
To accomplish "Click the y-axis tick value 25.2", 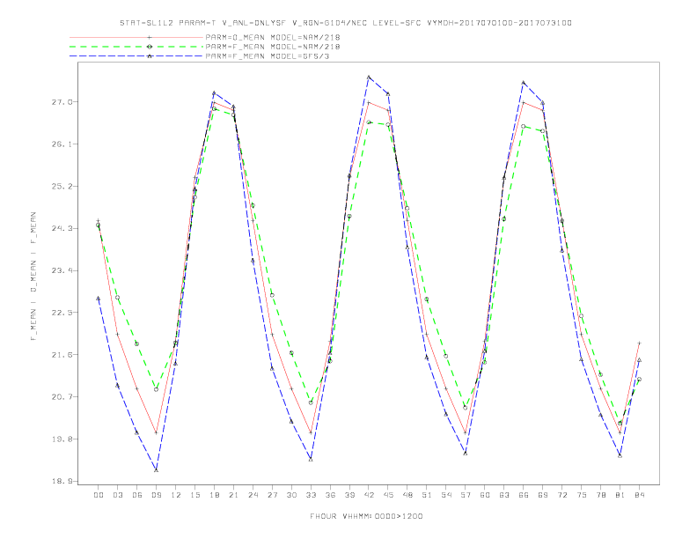I will (62, 187).
